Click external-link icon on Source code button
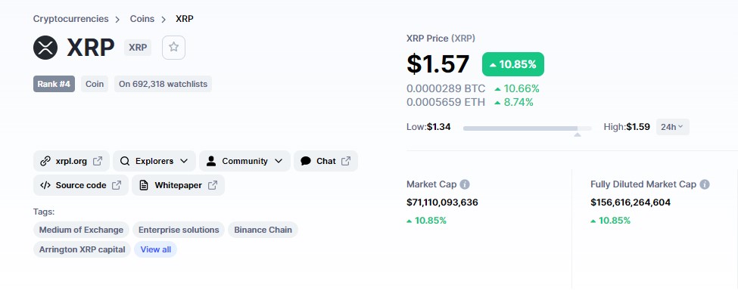 tap(117, 185)
